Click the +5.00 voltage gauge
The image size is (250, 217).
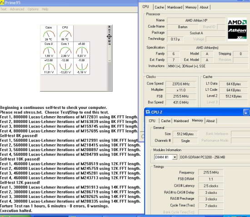pyautogui.click(x=82, y=50)
